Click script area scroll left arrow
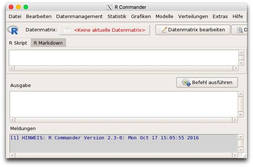The image size is (253, 167). 11,68
